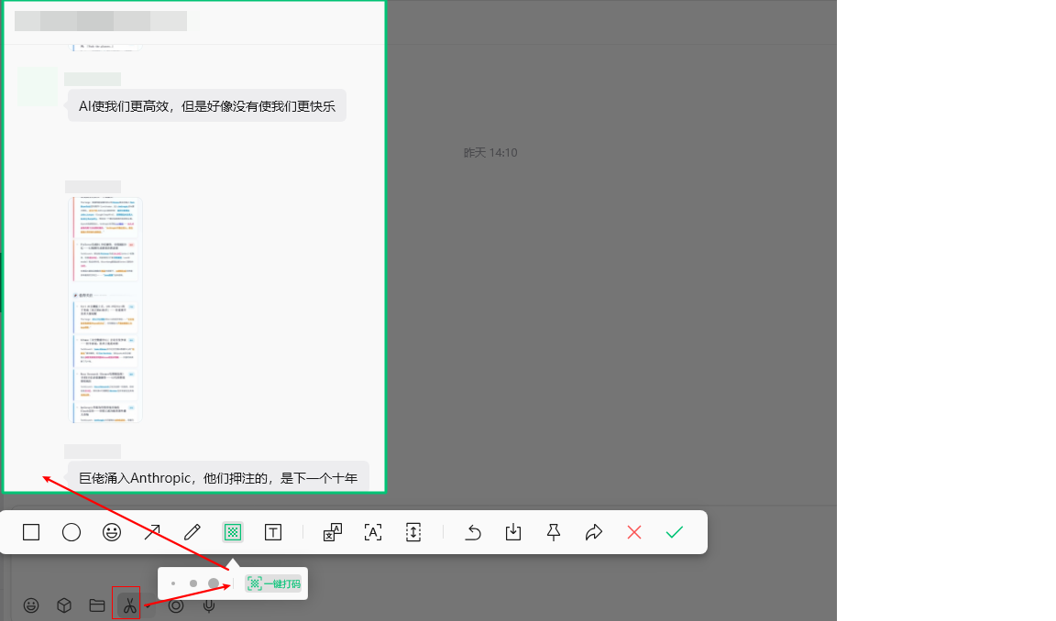The image size is (1056, 621).
Task: Select the pencil freehand tool
Action: click(192, 532)
